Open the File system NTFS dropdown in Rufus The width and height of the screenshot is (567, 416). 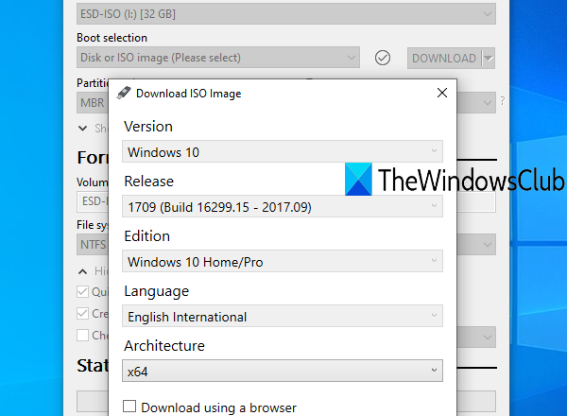coord(93,245)
